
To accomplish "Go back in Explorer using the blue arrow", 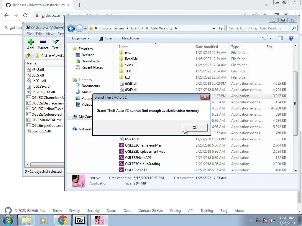I will click(71, 28).
